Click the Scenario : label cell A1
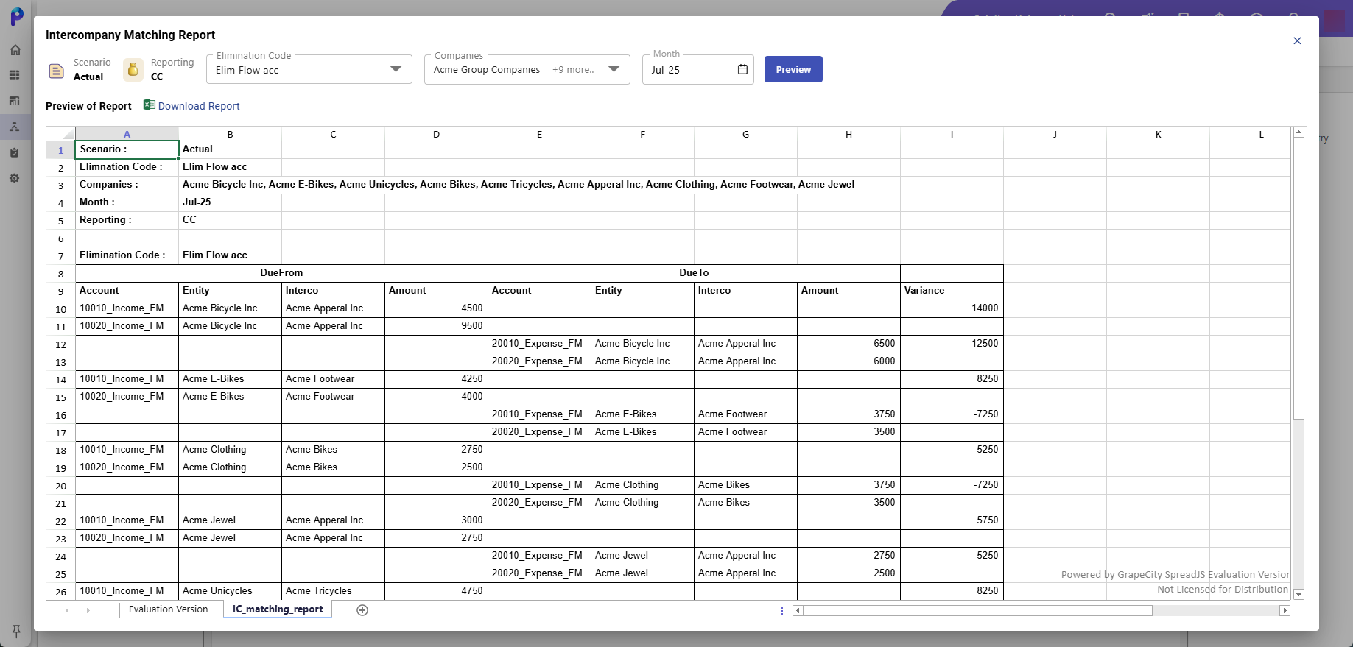This screenshot has height=647, width=1353. point(127,149)
